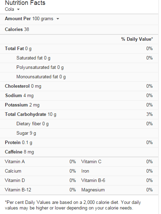Click the % Daily Value* column header
The width and height of the screenshot is (161, 214).
(x=137, y=39)
